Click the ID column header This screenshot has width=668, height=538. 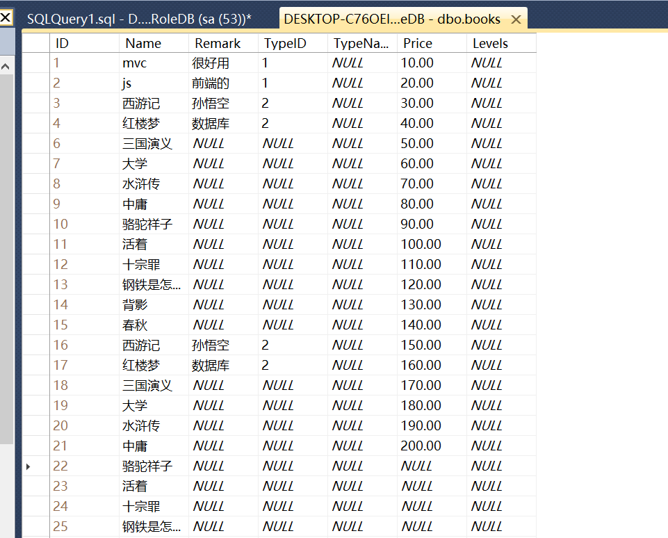[x=84, y=44]
